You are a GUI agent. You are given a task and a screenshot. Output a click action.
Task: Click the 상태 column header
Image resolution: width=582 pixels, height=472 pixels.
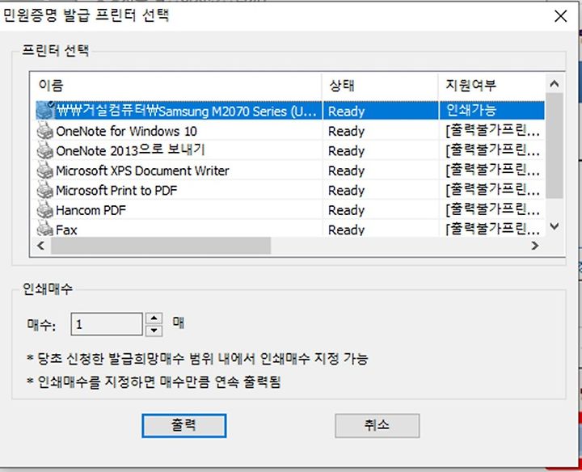pyautogui.click(x=380, y=86)
